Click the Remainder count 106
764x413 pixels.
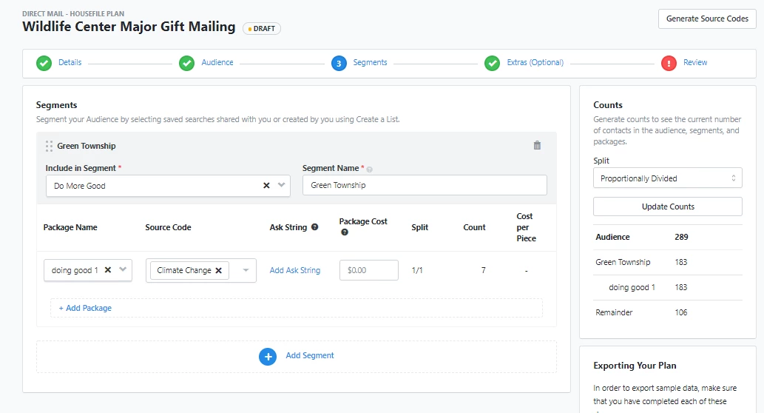[681, 312]
